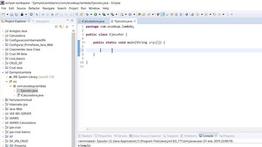Expand the Facturacioncloud project

click(x=3, y=100)
